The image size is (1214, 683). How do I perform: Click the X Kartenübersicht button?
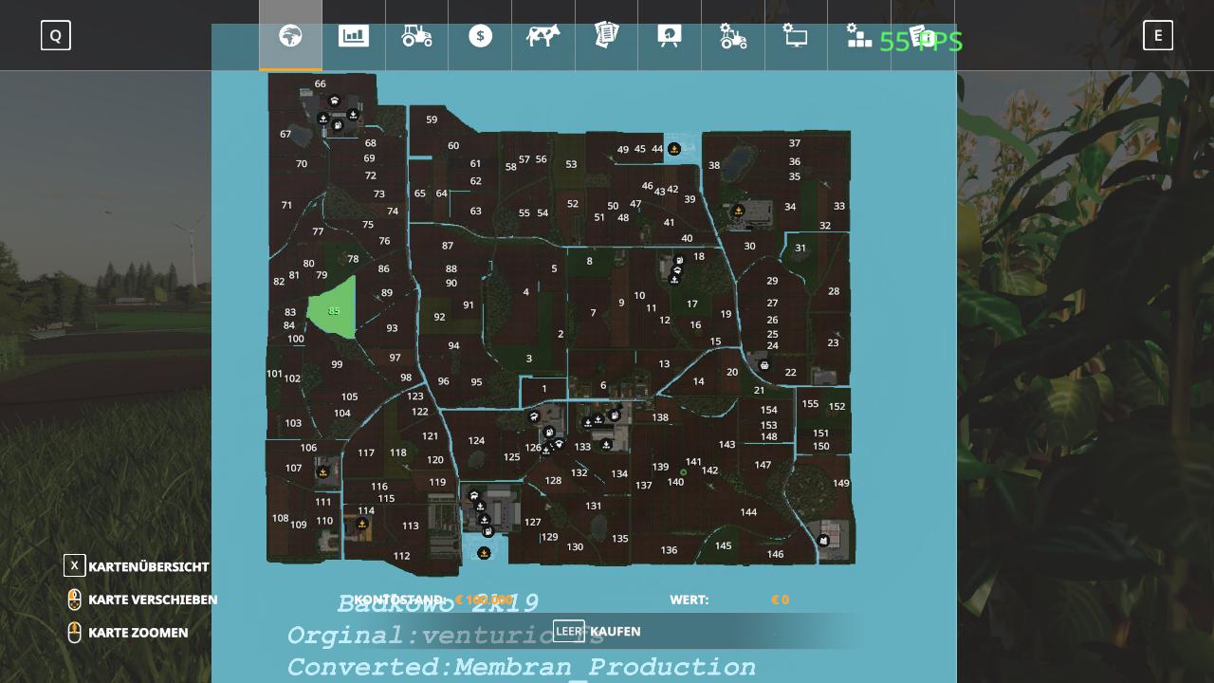[x=74, y=566]
